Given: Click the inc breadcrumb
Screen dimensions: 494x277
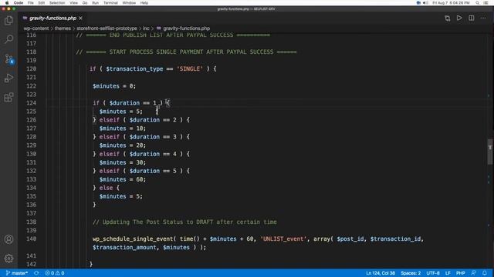Looking at the screenshot, I should coord(146,28).
